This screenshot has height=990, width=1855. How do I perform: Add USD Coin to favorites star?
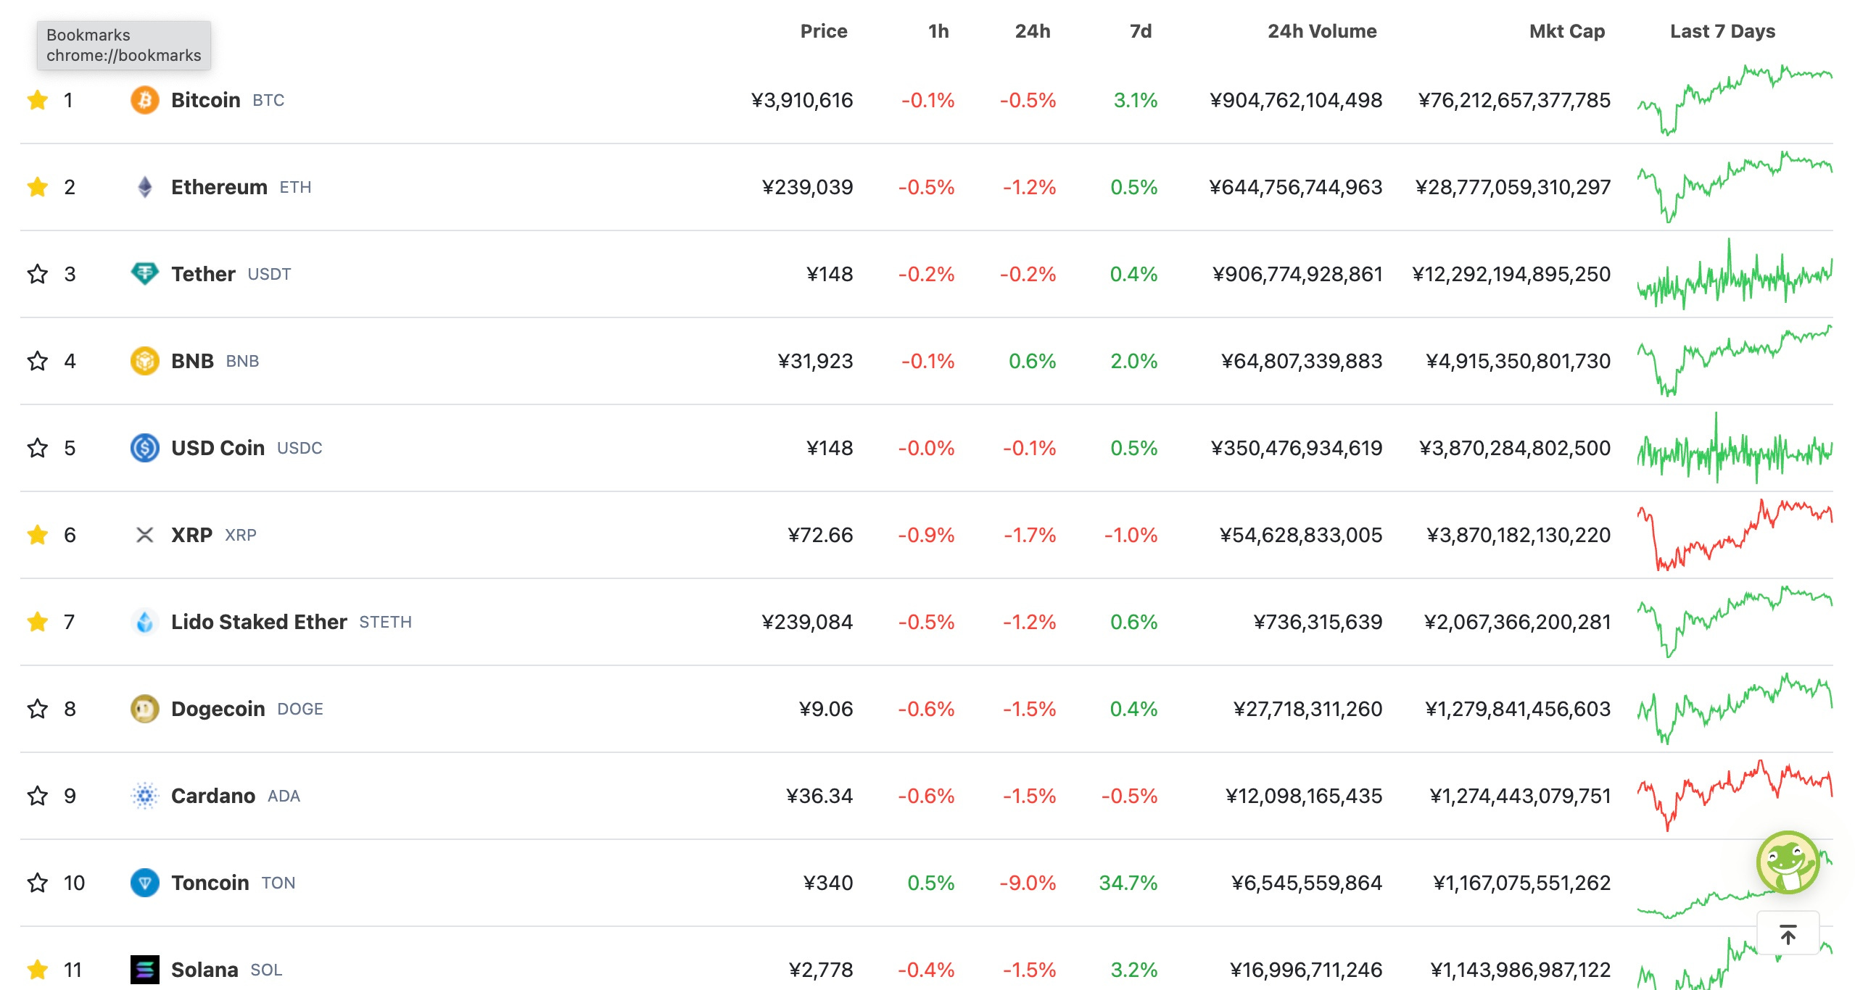pos(38,448)
